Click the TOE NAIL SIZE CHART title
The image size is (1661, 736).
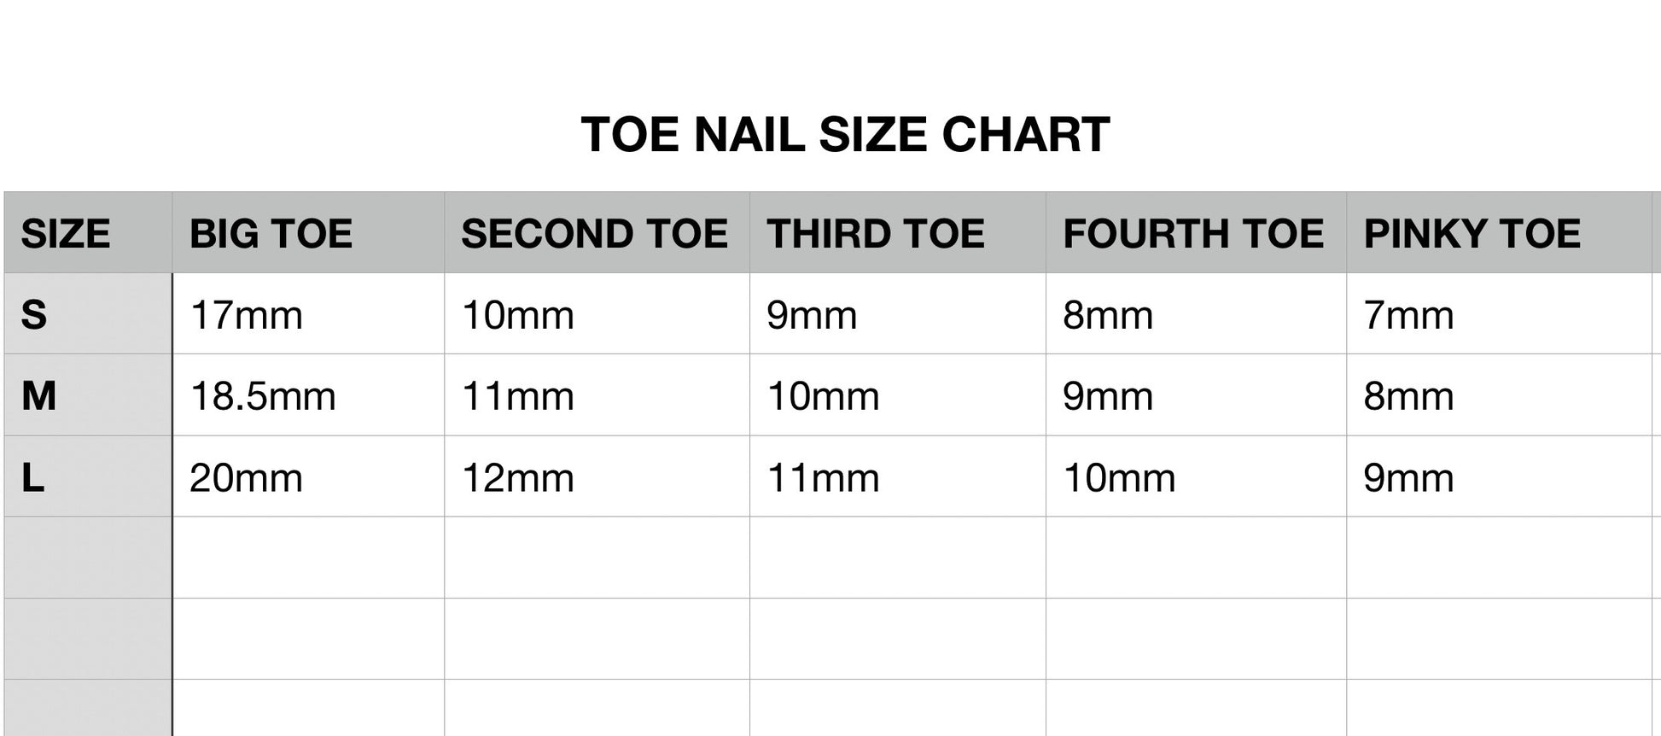(x=845, y=135)
